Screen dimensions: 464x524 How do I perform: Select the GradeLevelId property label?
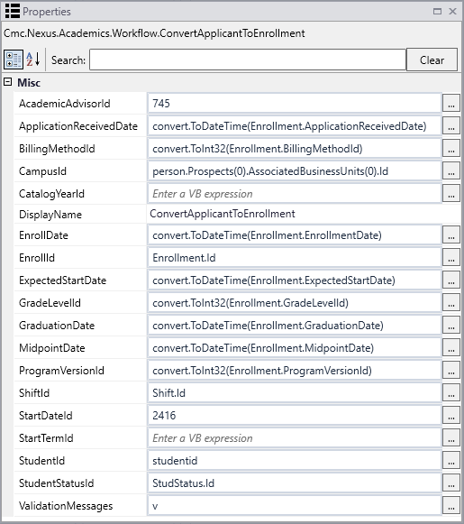pyautogui.click(x=50, y=303)
